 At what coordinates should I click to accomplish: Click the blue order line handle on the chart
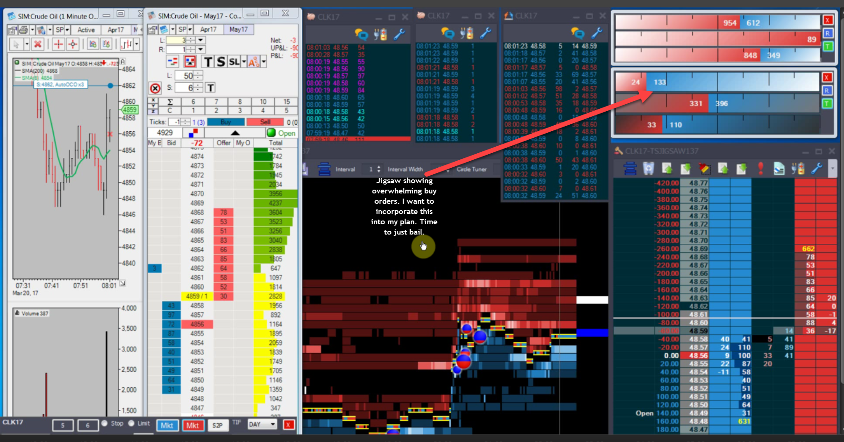pyautogui.click(x=110, y=86)
